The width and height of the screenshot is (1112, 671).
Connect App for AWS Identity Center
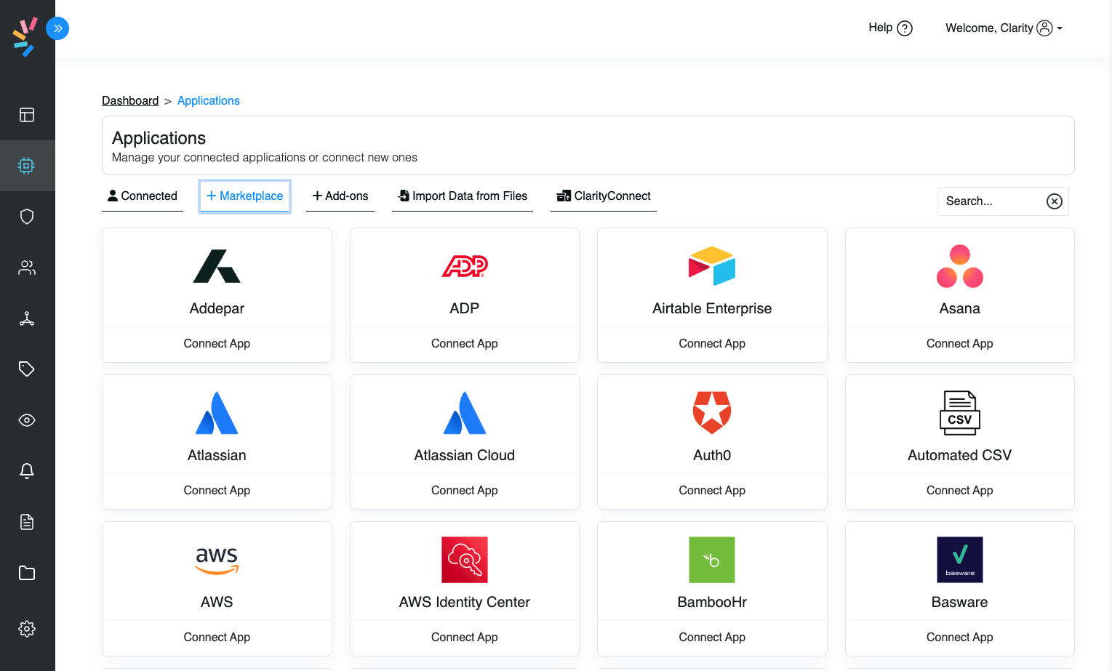pyautogui.click(x=465, y=638)
